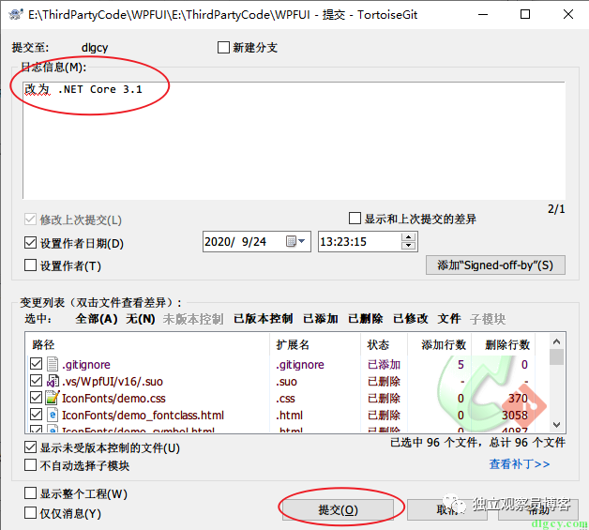This screenshot has width=589, height=530.
Task: Minimize the TortoiseGit commit window
Action: (x=483, y=14)
